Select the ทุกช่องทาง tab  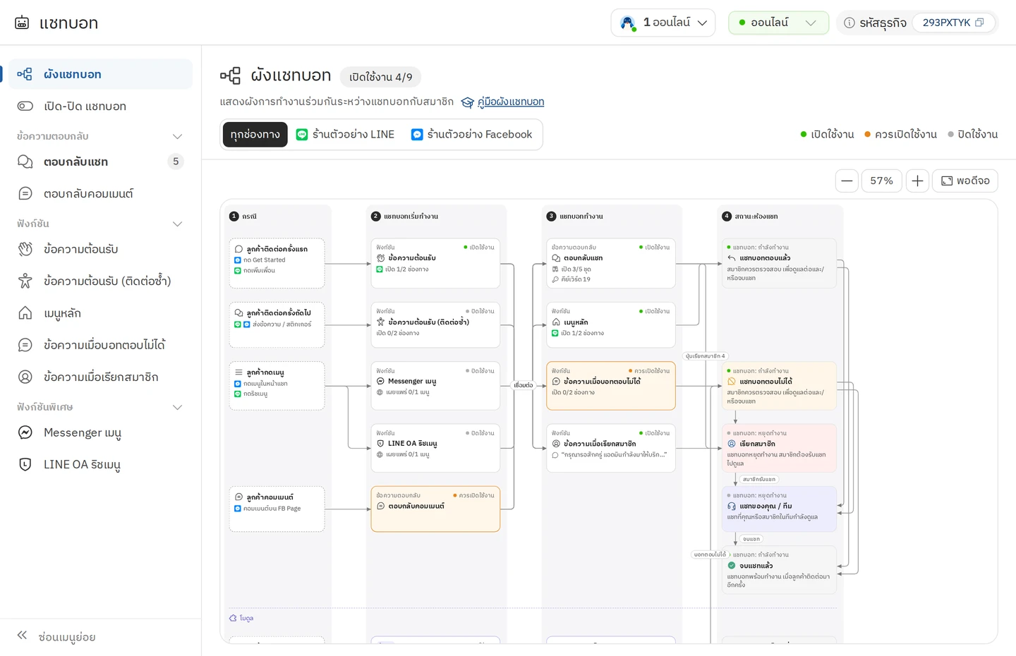(x=255, y=134)
